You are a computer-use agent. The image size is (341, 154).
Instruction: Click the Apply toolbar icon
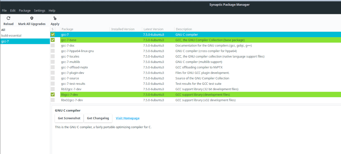pos(55,18)
